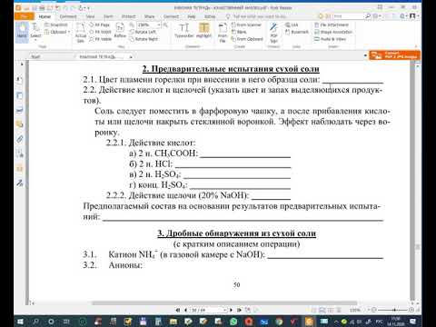436x327 pixels.
Task: Open the attachments paperclip side panel
Action: tap(19, 139)
